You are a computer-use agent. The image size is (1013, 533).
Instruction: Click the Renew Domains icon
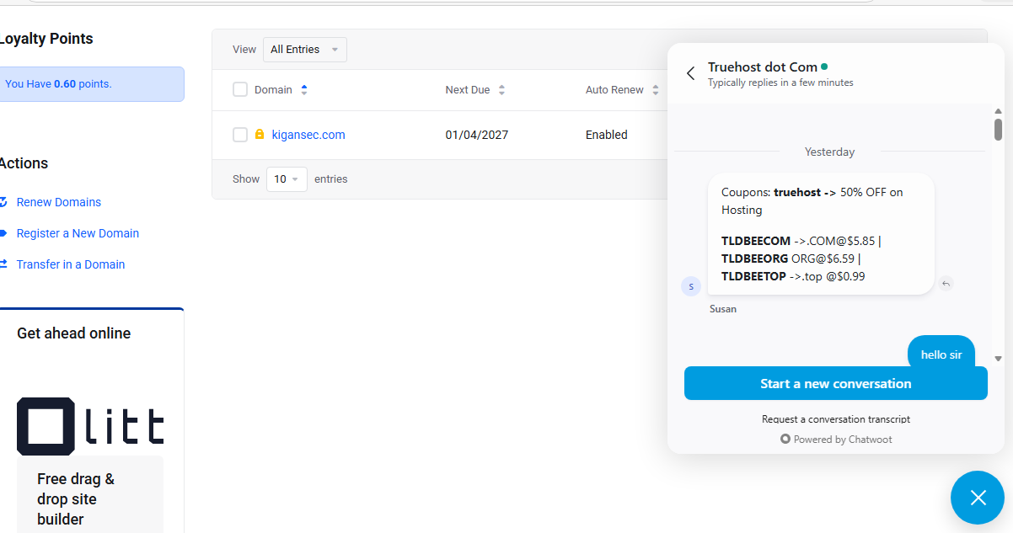coord(3,202)
